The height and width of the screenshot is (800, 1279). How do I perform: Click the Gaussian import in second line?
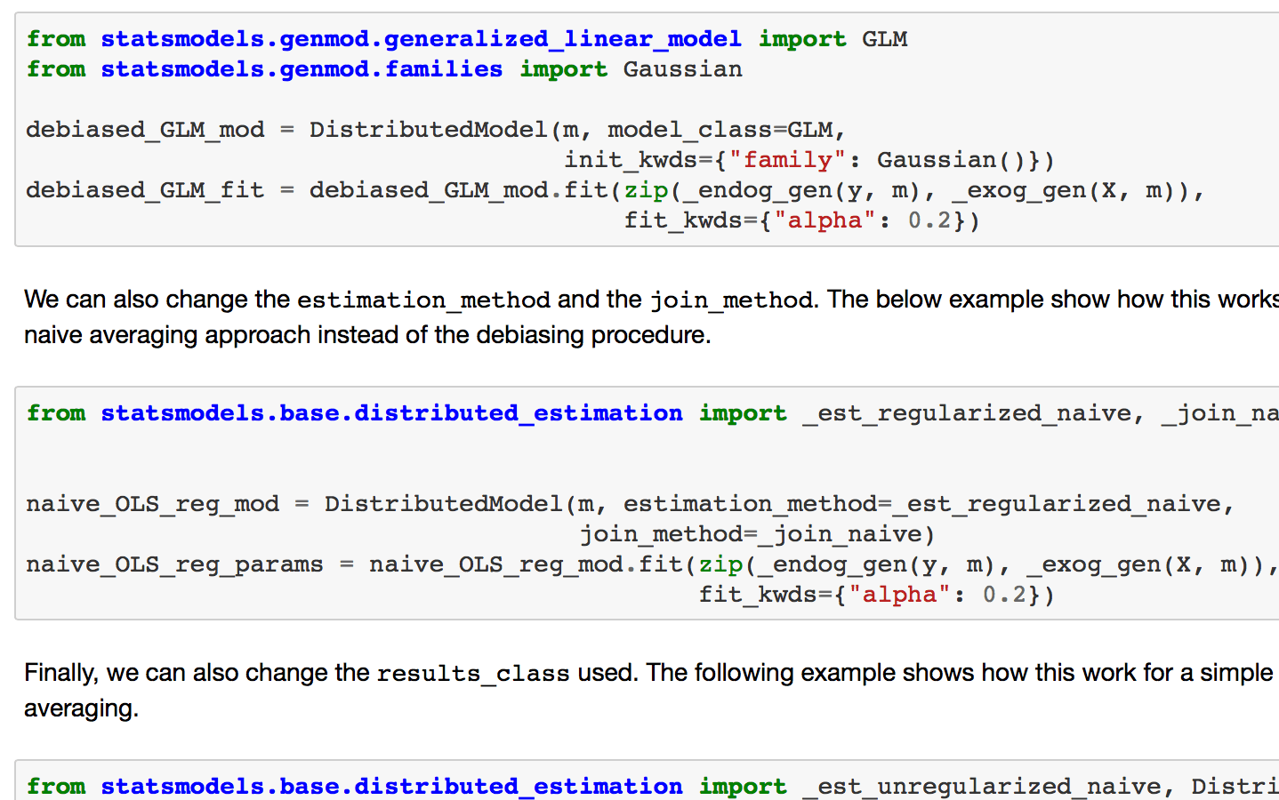click(x=681, y=68)
